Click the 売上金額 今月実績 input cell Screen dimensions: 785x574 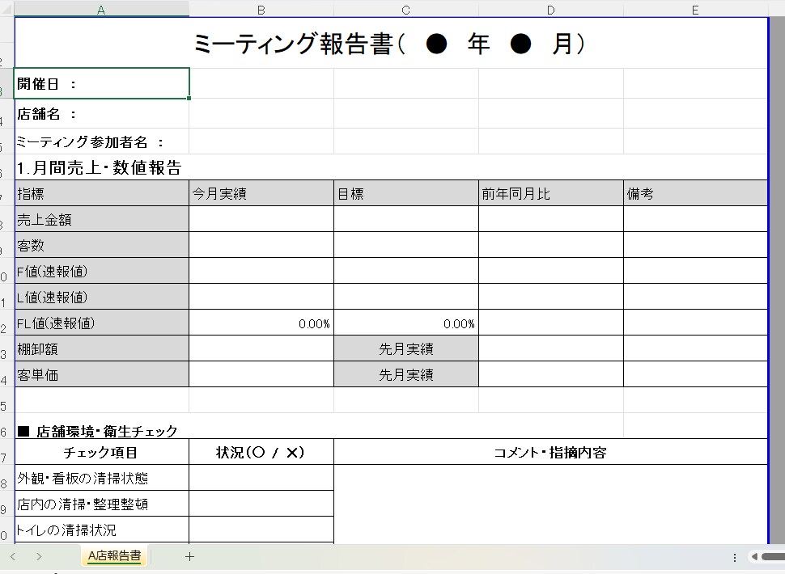click(261, 219)
